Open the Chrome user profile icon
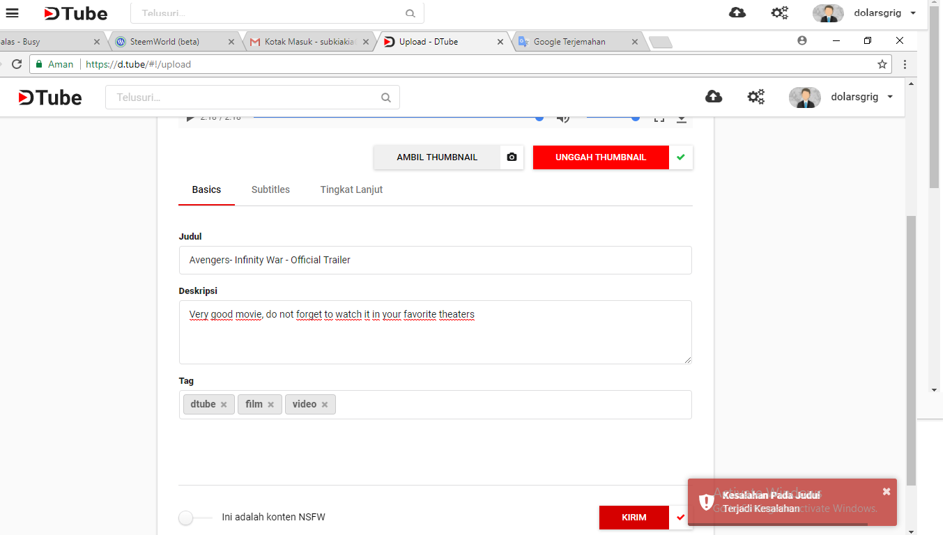 coord(801,41)
